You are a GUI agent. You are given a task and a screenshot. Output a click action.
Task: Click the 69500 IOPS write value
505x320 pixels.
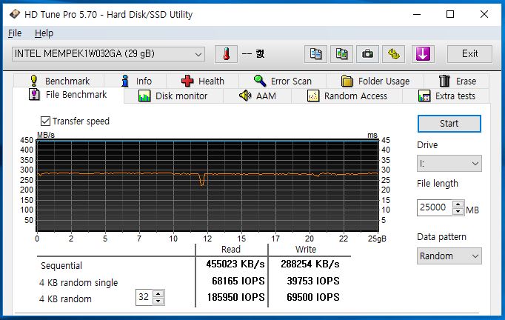[x=312, y=297]
